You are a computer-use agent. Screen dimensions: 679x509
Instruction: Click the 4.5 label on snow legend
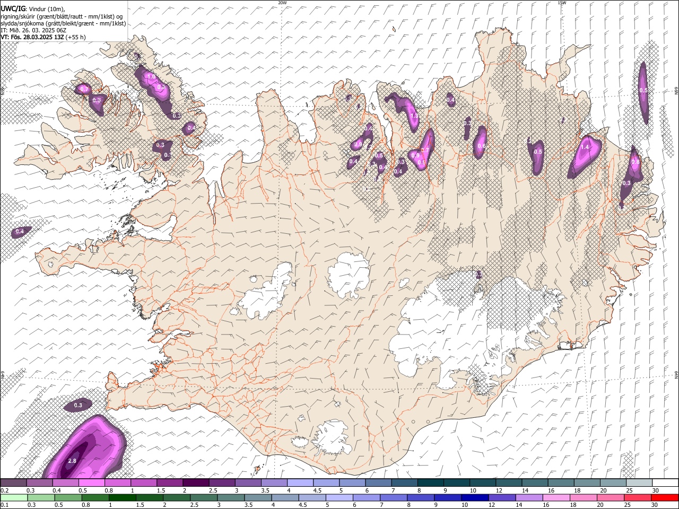point(317,490)
